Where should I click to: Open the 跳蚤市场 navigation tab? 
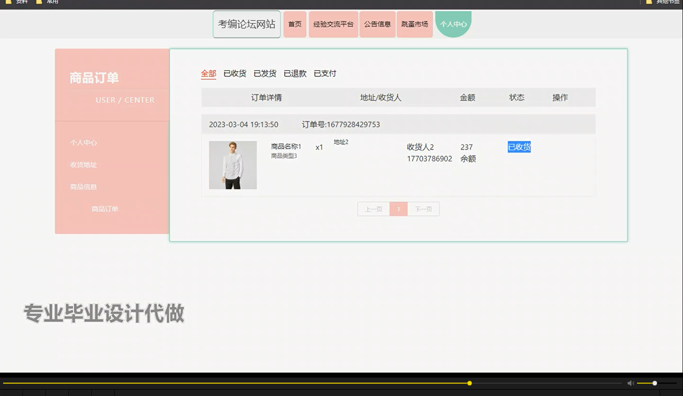pos(414,24)
